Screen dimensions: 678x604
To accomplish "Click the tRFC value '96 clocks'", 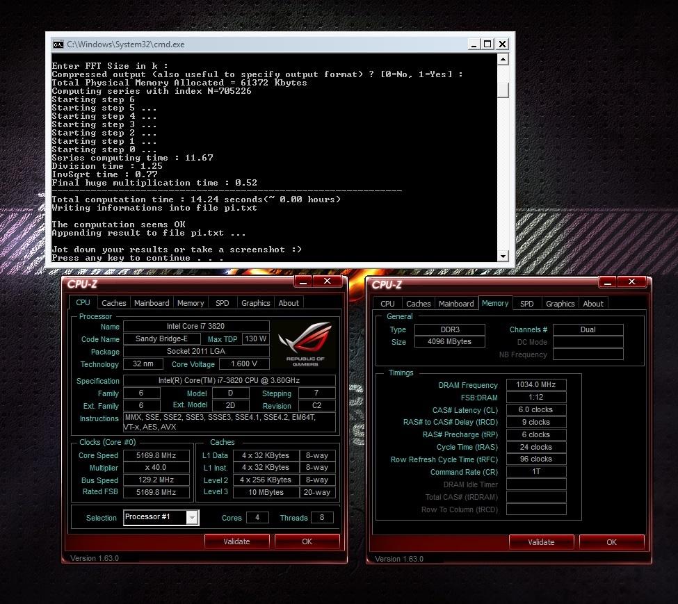I will coord(536,459).
